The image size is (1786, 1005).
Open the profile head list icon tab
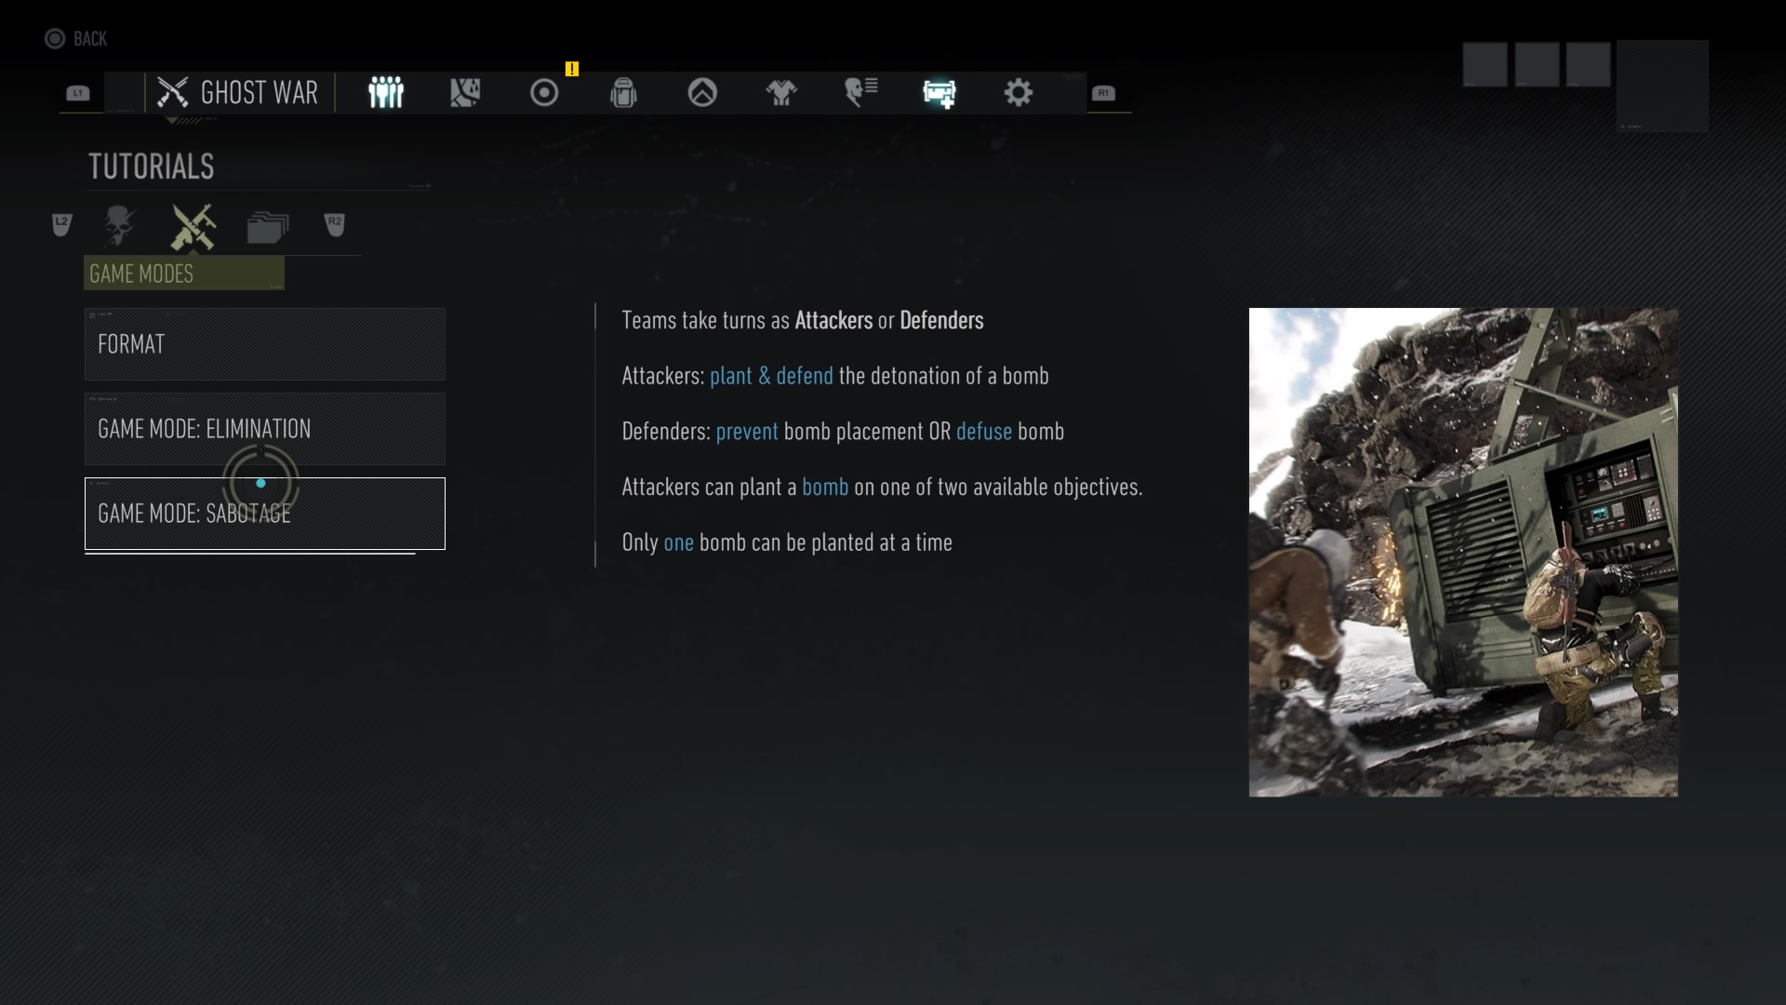click(860, 92)
